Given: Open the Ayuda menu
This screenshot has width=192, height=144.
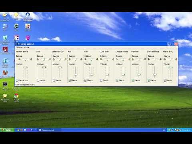Looking at the screenshot, I should click(x=27, y=47).
